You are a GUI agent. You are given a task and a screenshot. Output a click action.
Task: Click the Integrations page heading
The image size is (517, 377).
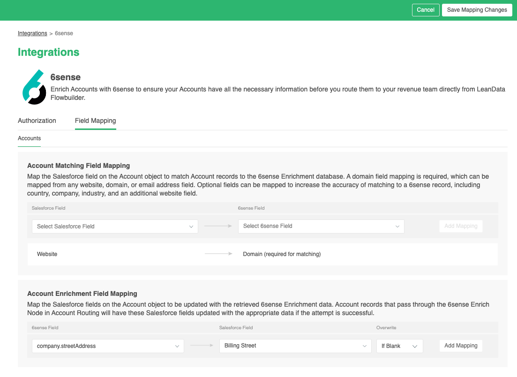click(48, 52)
